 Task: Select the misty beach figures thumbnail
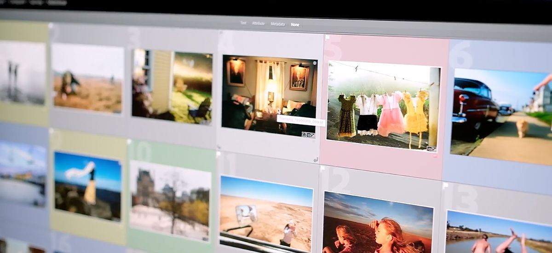click(x=23, y=72)
